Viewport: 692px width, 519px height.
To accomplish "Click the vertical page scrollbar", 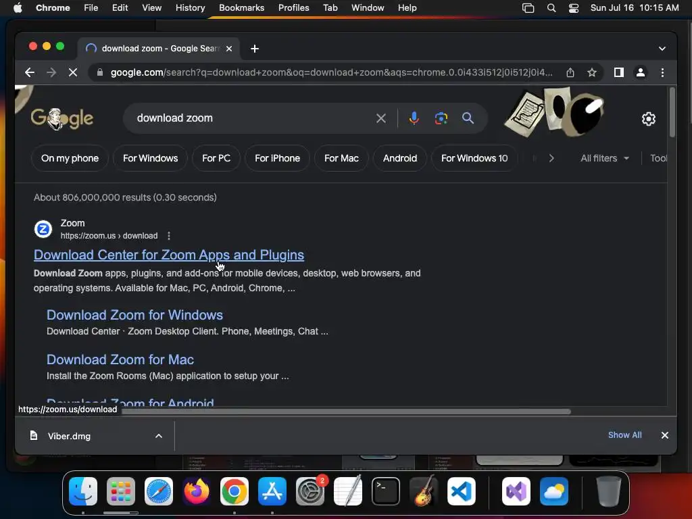I will tap(672, 113).
